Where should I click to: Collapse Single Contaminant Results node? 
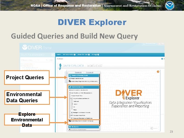[72, 99]
